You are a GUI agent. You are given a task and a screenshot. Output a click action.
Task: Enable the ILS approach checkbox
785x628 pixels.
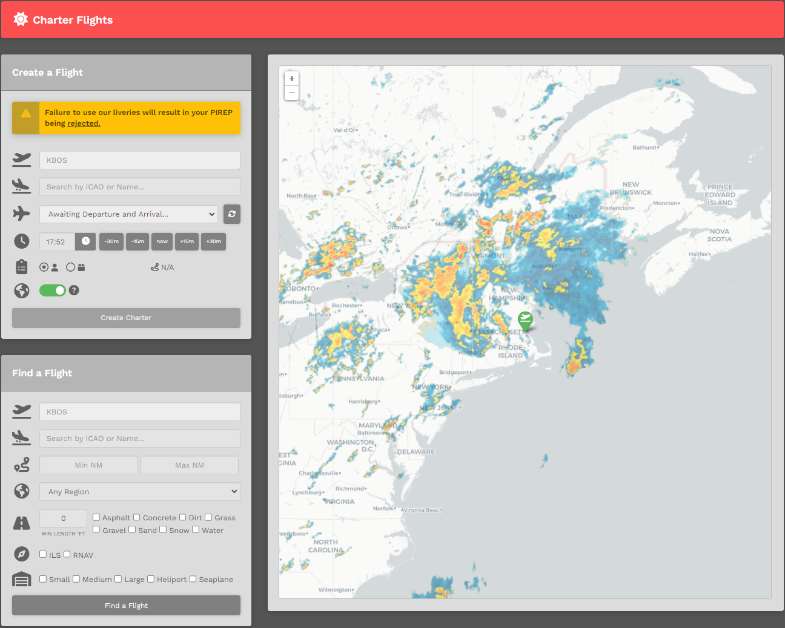tap(43, 554)
